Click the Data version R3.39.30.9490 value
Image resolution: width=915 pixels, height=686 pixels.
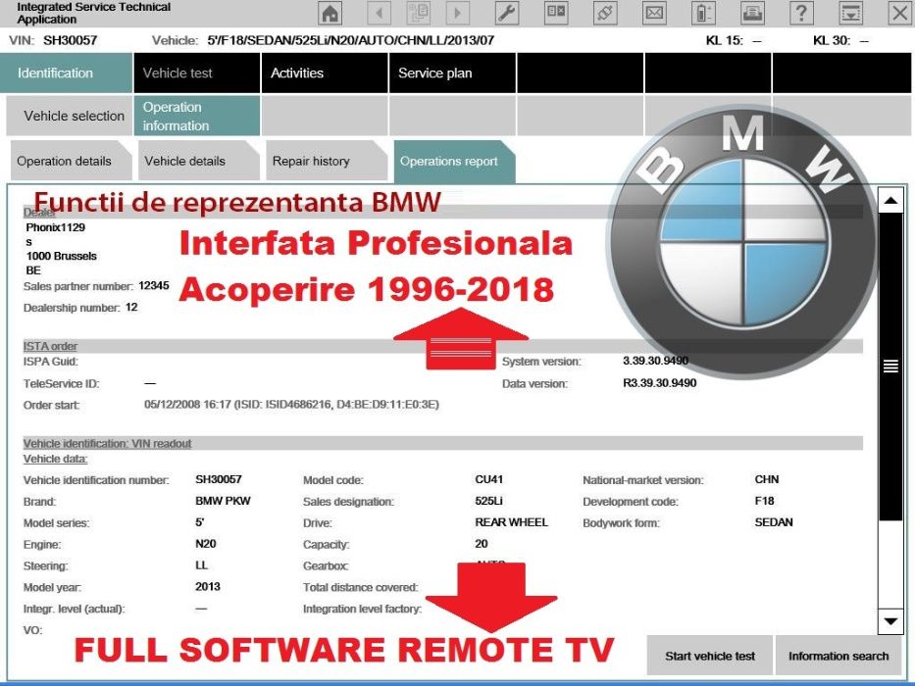pyautogui.click(x=659, y=383)
